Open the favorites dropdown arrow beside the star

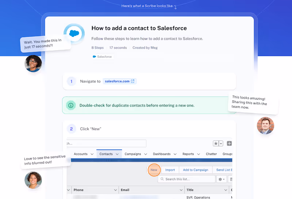[221, 143]
